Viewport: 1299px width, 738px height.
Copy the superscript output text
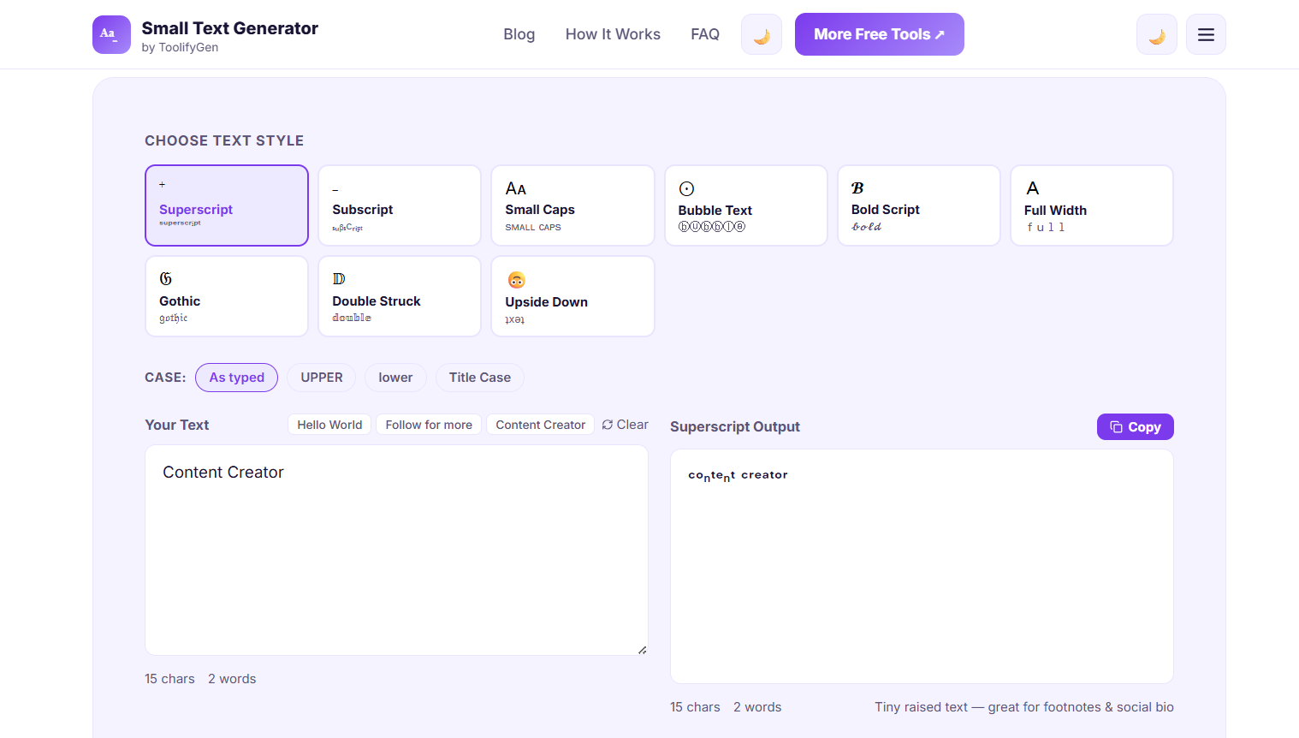[x=1135, y=426]
